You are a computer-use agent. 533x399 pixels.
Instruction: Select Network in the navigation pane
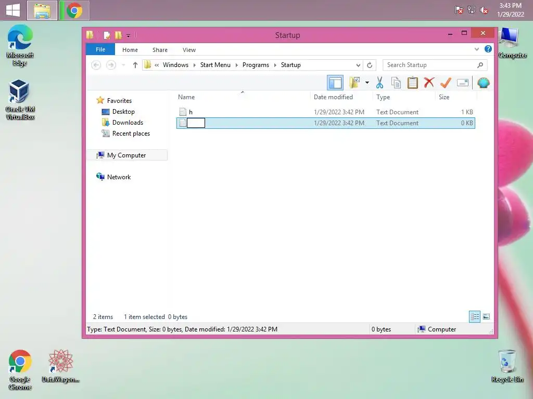tap(119, 177)
